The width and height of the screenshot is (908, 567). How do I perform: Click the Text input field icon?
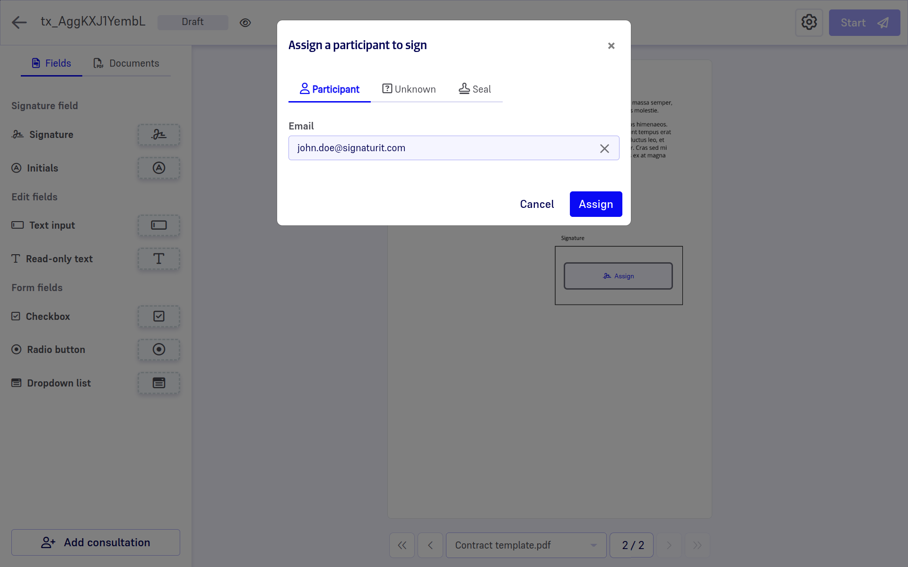[x=159, y=225]
